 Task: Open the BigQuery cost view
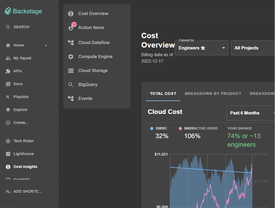(x=87, y=84)
